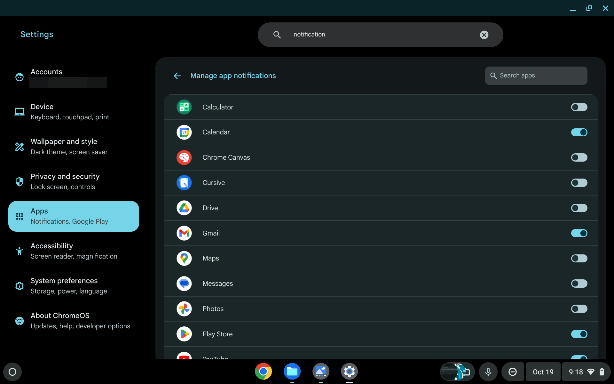Click the Calculator app name

(218, 107)
